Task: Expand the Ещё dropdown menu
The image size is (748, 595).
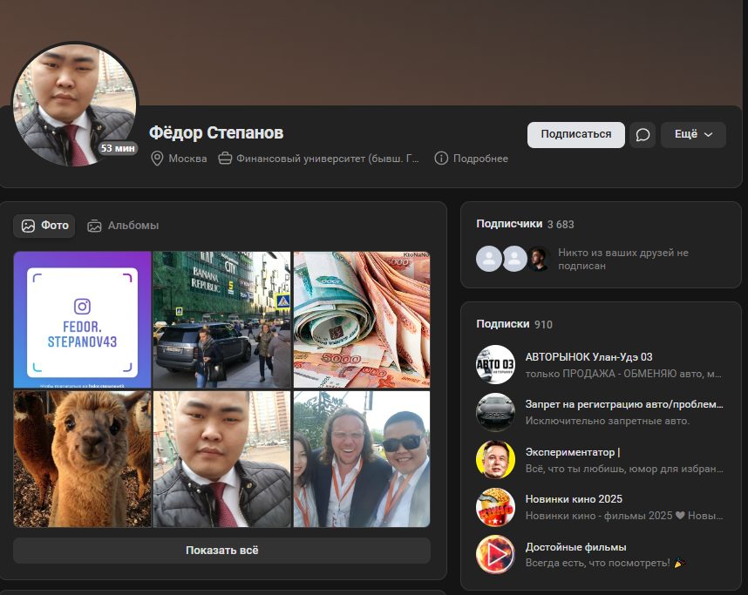Action: (x=693, y=135)
